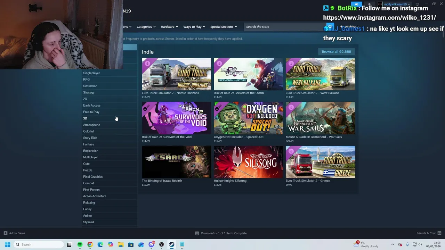Image resolution: width=445 pixels, height=250 pixels.
Task: Open the Steam notifications bell
Action: coord(369,4)
